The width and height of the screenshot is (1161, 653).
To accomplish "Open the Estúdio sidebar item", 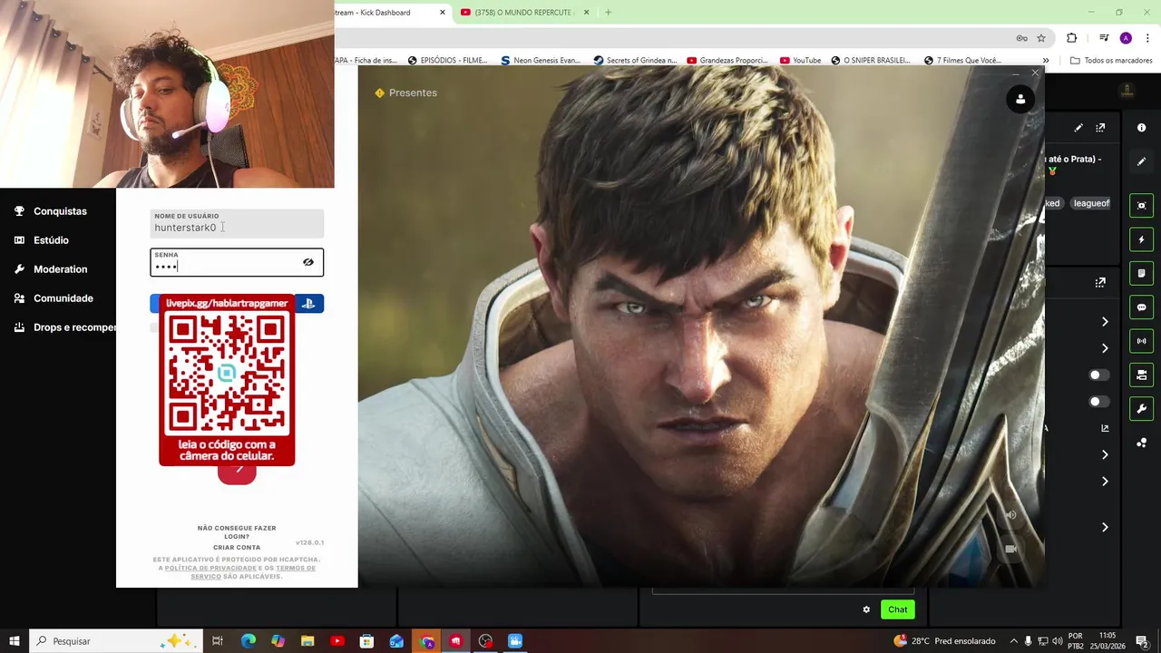I will pos(41,240).
